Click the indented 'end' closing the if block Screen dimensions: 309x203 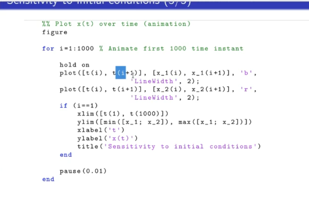click(x=66, y=155)
